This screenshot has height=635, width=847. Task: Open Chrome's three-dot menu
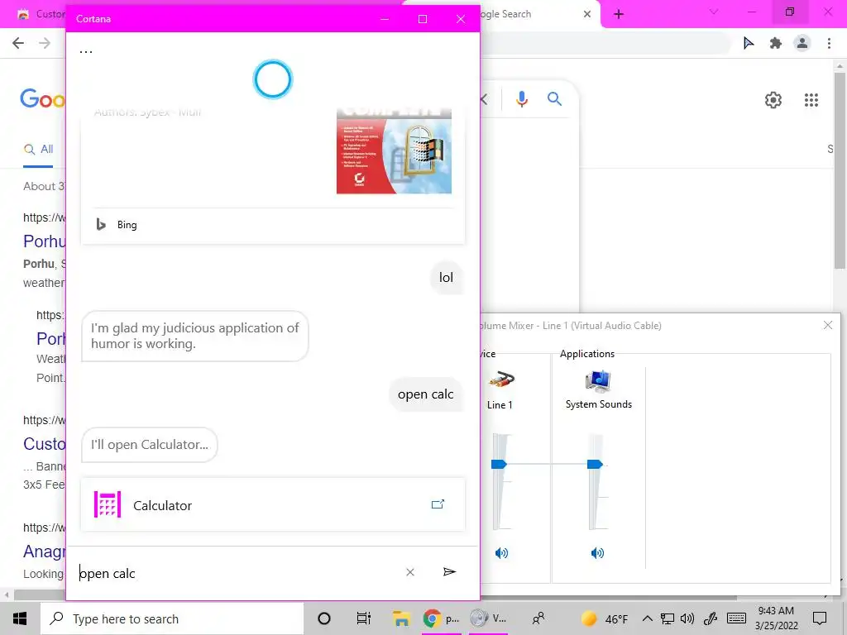[x=829, y=43]
